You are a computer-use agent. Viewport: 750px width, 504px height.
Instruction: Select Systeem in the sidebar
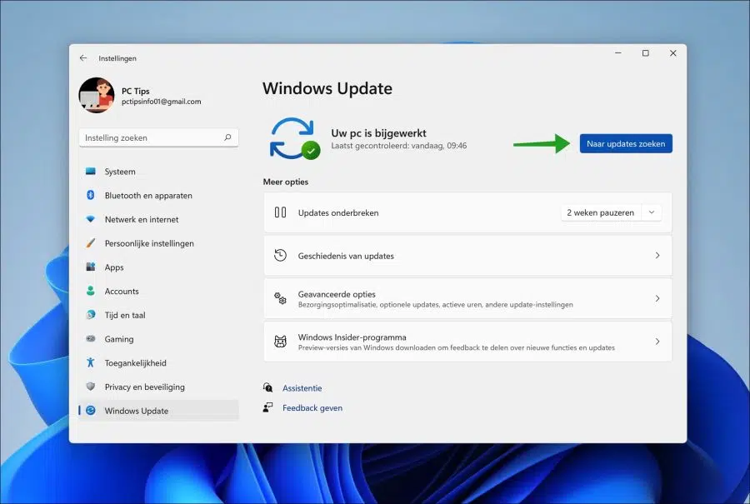[x=158, y=171]
